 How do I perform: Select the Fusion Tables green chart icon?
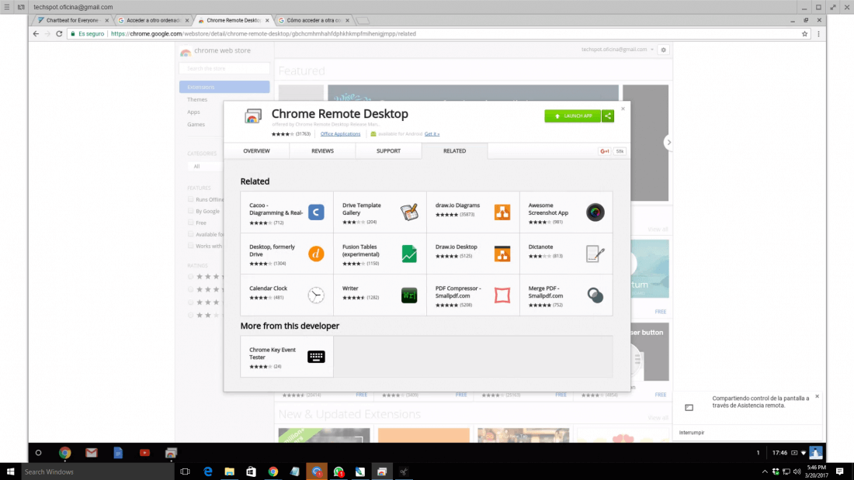pyautogui.click(x=409, y=254)
